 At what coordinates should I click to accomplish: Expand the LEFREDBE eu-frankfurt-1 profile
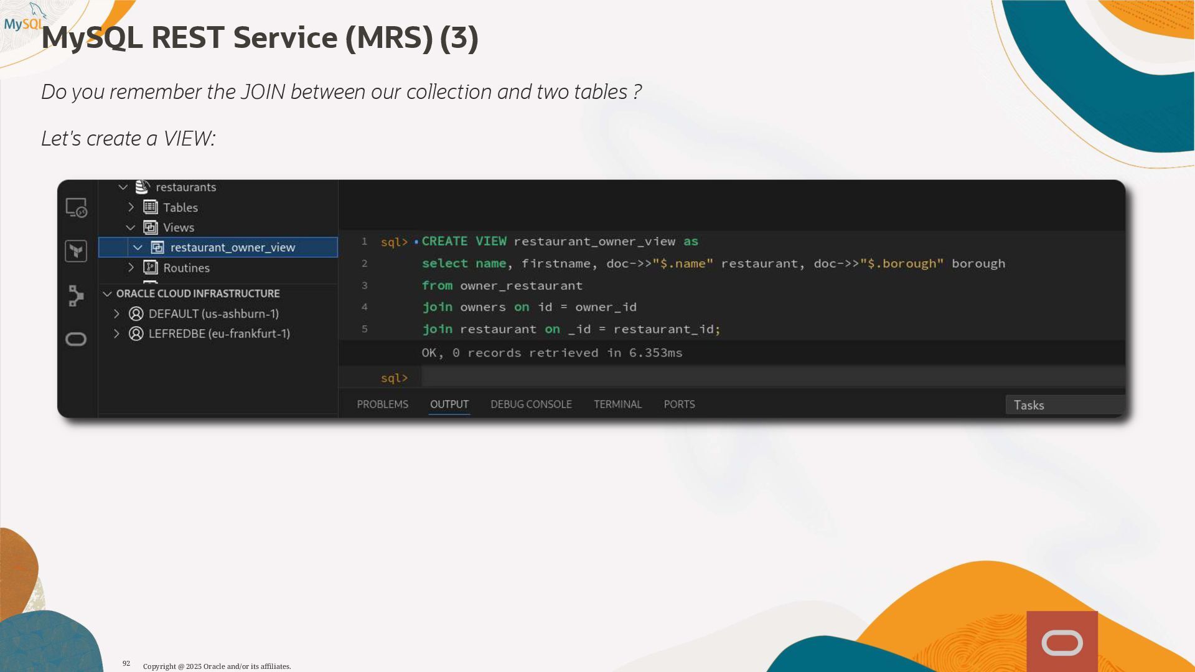click(116, 334)
